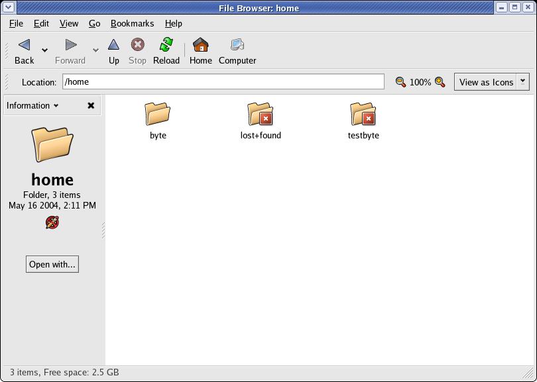This screenshot has width=537, height=382.
Task: Click the side pane divider grip
Action: click(103, 230)
